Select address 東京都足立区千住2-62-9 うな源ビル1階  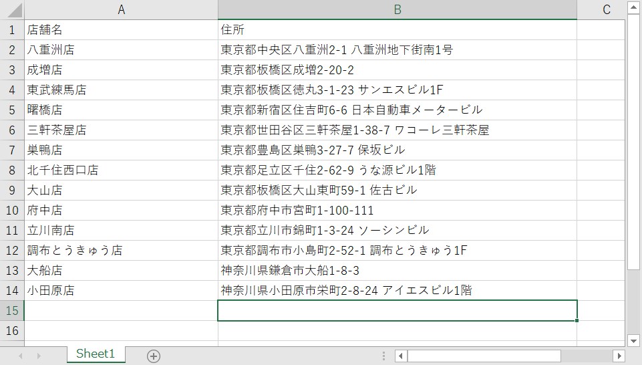coord(397,170)
